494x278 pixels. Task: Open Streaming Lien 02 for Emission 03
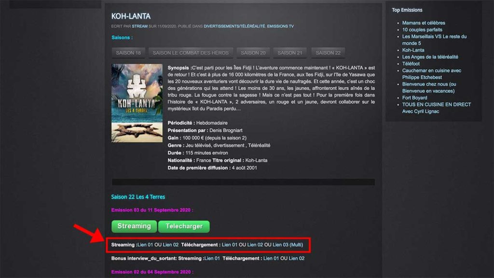(170, 245)
